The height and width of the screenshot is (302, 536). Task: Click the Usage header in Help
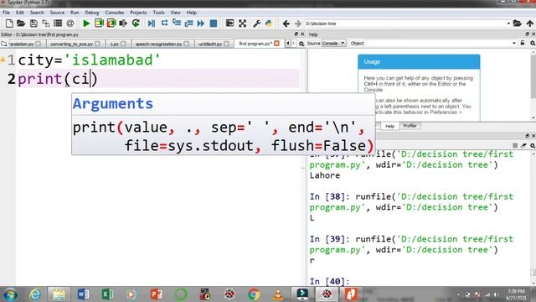419,61
